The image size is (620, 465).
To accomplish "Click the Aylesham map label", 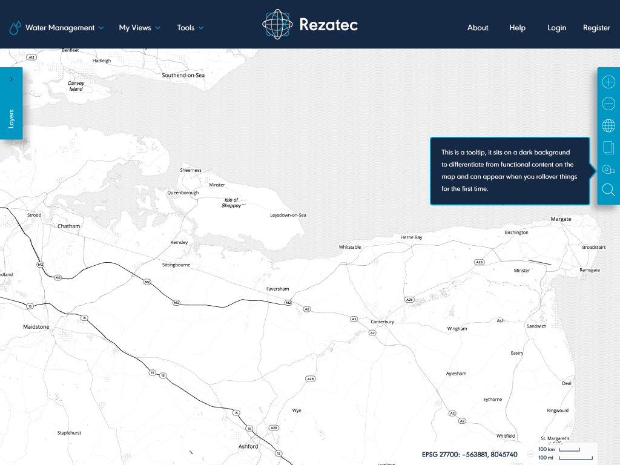I will click(x=456, y=374).
